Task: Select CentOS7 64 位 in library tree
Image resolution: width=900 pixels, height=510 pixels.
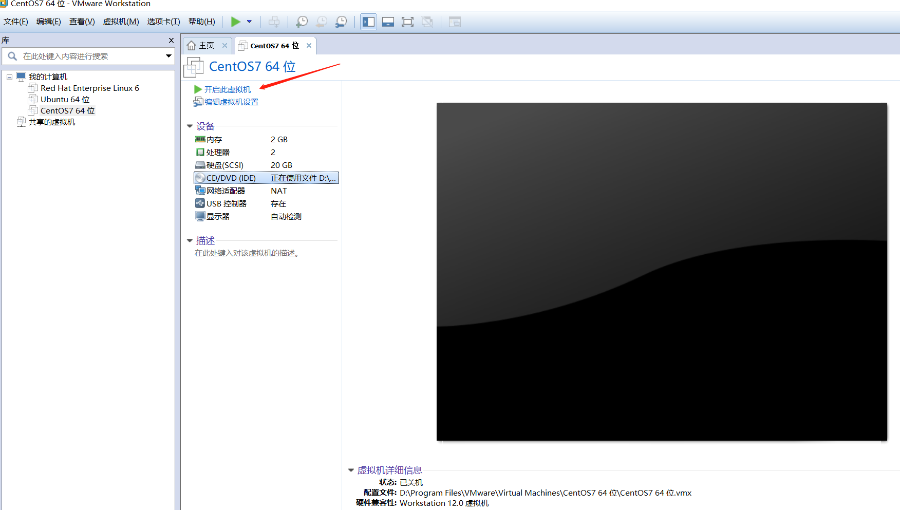Action: coord(68,111)
